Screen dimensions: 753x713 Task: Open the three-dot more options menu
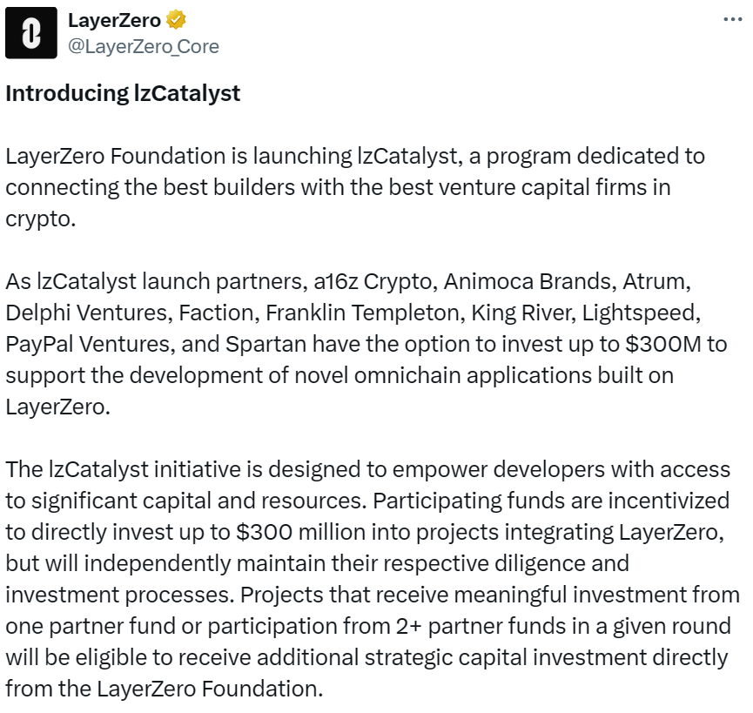(733, 20)
